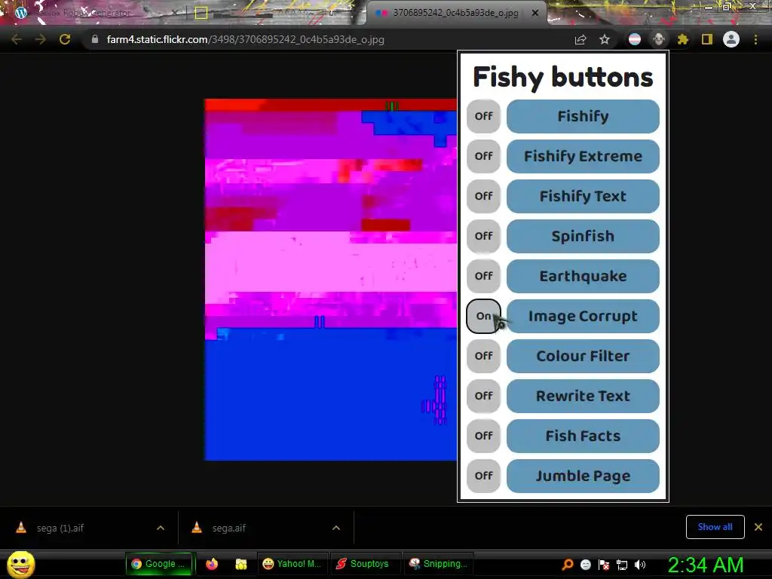Close the Robux Generator tab
This screenshot has height=579, width=772.
coord(175,13)
